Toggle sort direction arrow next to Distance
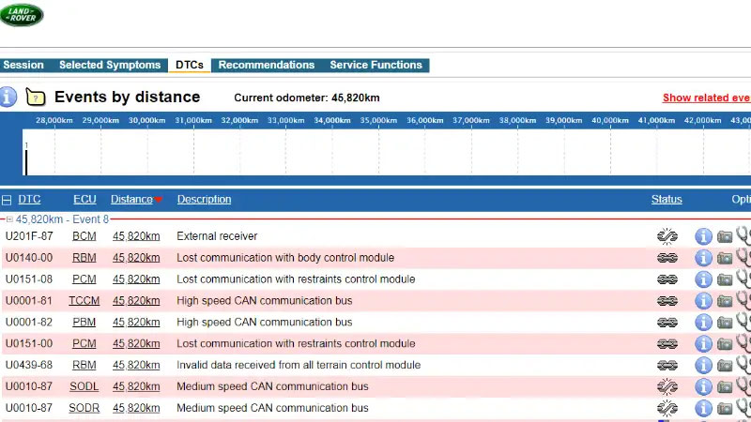This screenshot has height=422, width=751. tap(159, 200)
